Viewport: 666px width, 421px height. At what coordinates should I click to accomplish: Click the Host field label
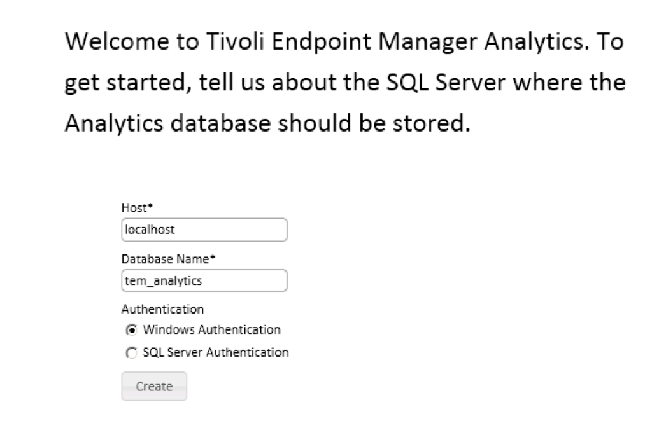[x=131, y=207]
